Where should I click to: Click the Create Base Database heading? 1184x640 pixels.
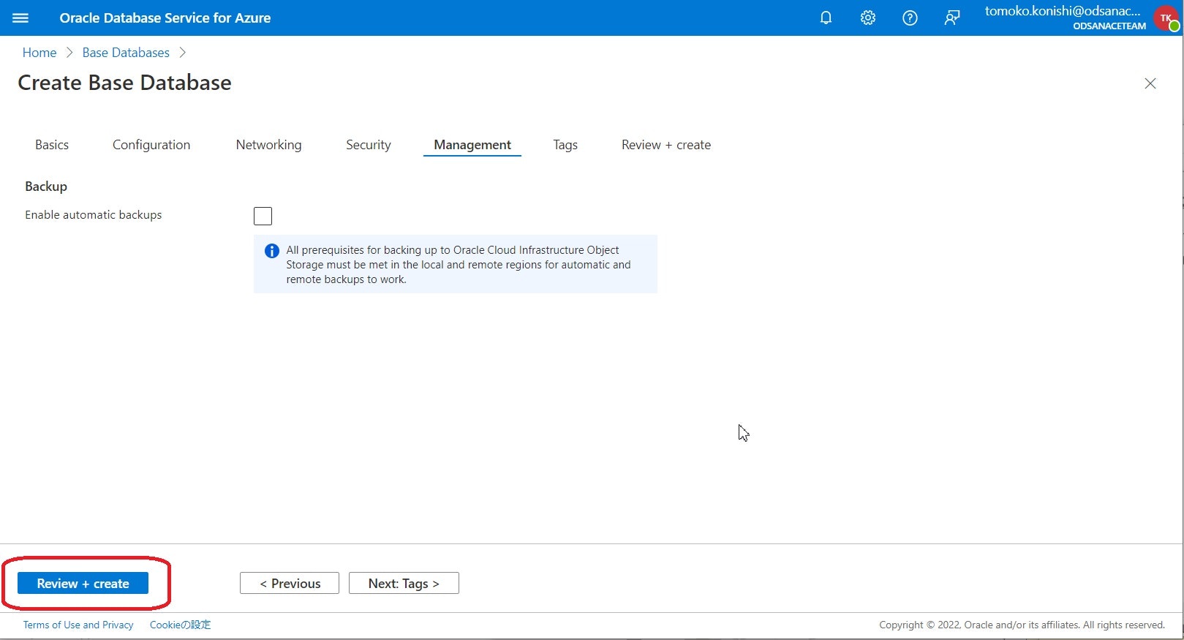click(x=124, y=83)
